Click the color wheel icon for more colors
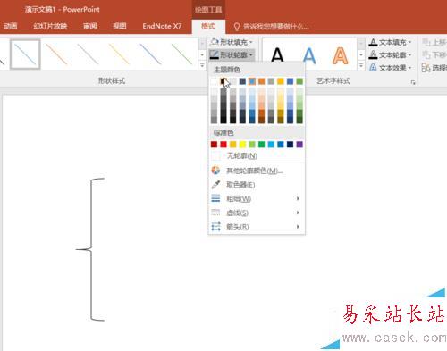447x351 pixels. (x=215, y=171)
